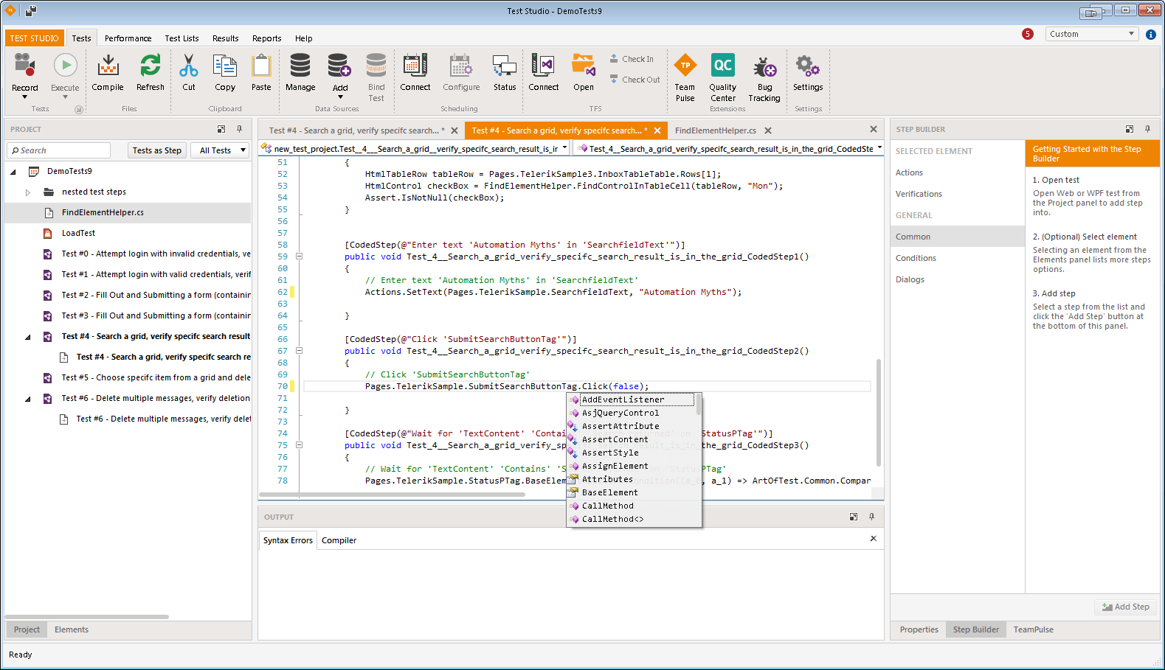
Task: Click the Execute play icon
Action: click(65, 66)
